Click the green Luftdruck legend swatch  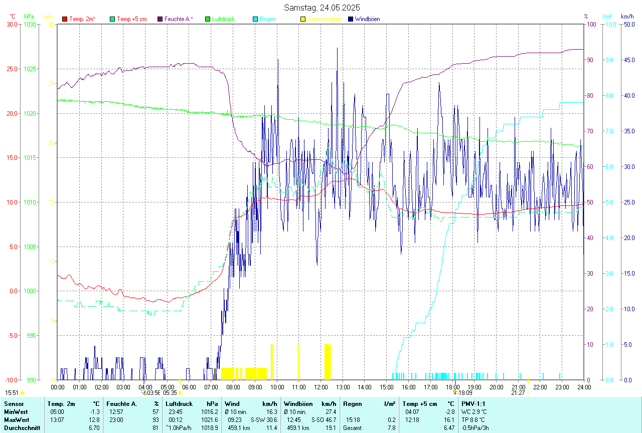208,19
